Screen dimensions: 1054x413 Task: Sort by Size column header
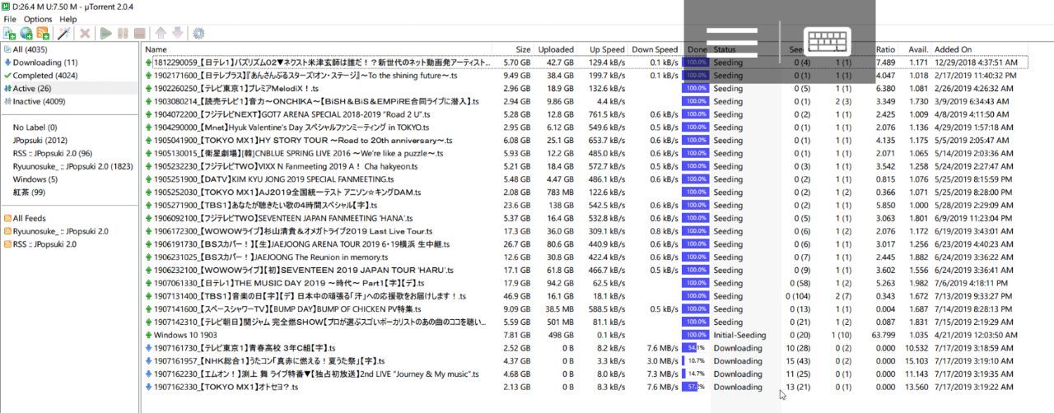point(523,49)
